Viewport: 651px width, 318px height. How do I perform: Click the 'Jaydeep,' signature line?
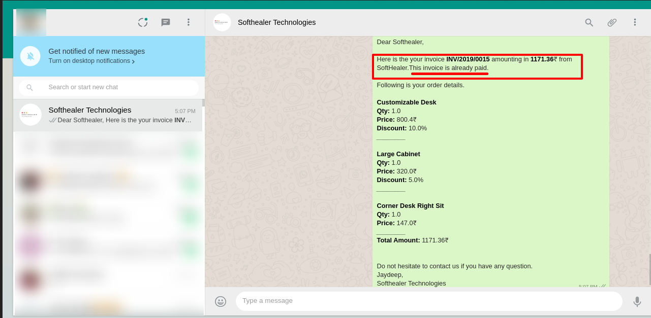[x=390, y=274]
